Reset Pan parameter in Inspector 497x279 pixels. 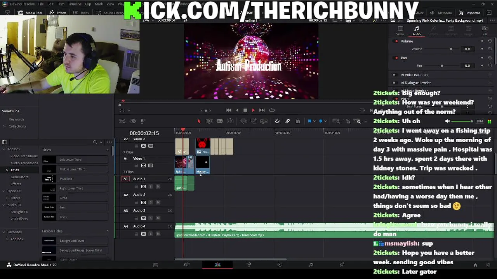(x=490, y=65)
